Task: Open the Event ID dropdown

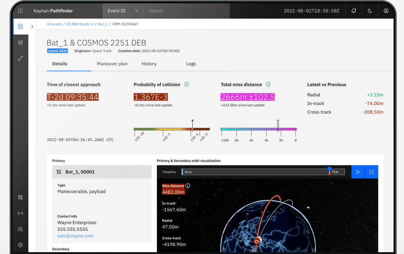Action: tap(123, 11)
